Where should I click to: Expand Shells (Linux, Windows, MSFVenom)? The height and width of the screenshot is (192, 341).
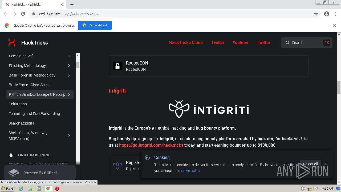click(69, 136)
